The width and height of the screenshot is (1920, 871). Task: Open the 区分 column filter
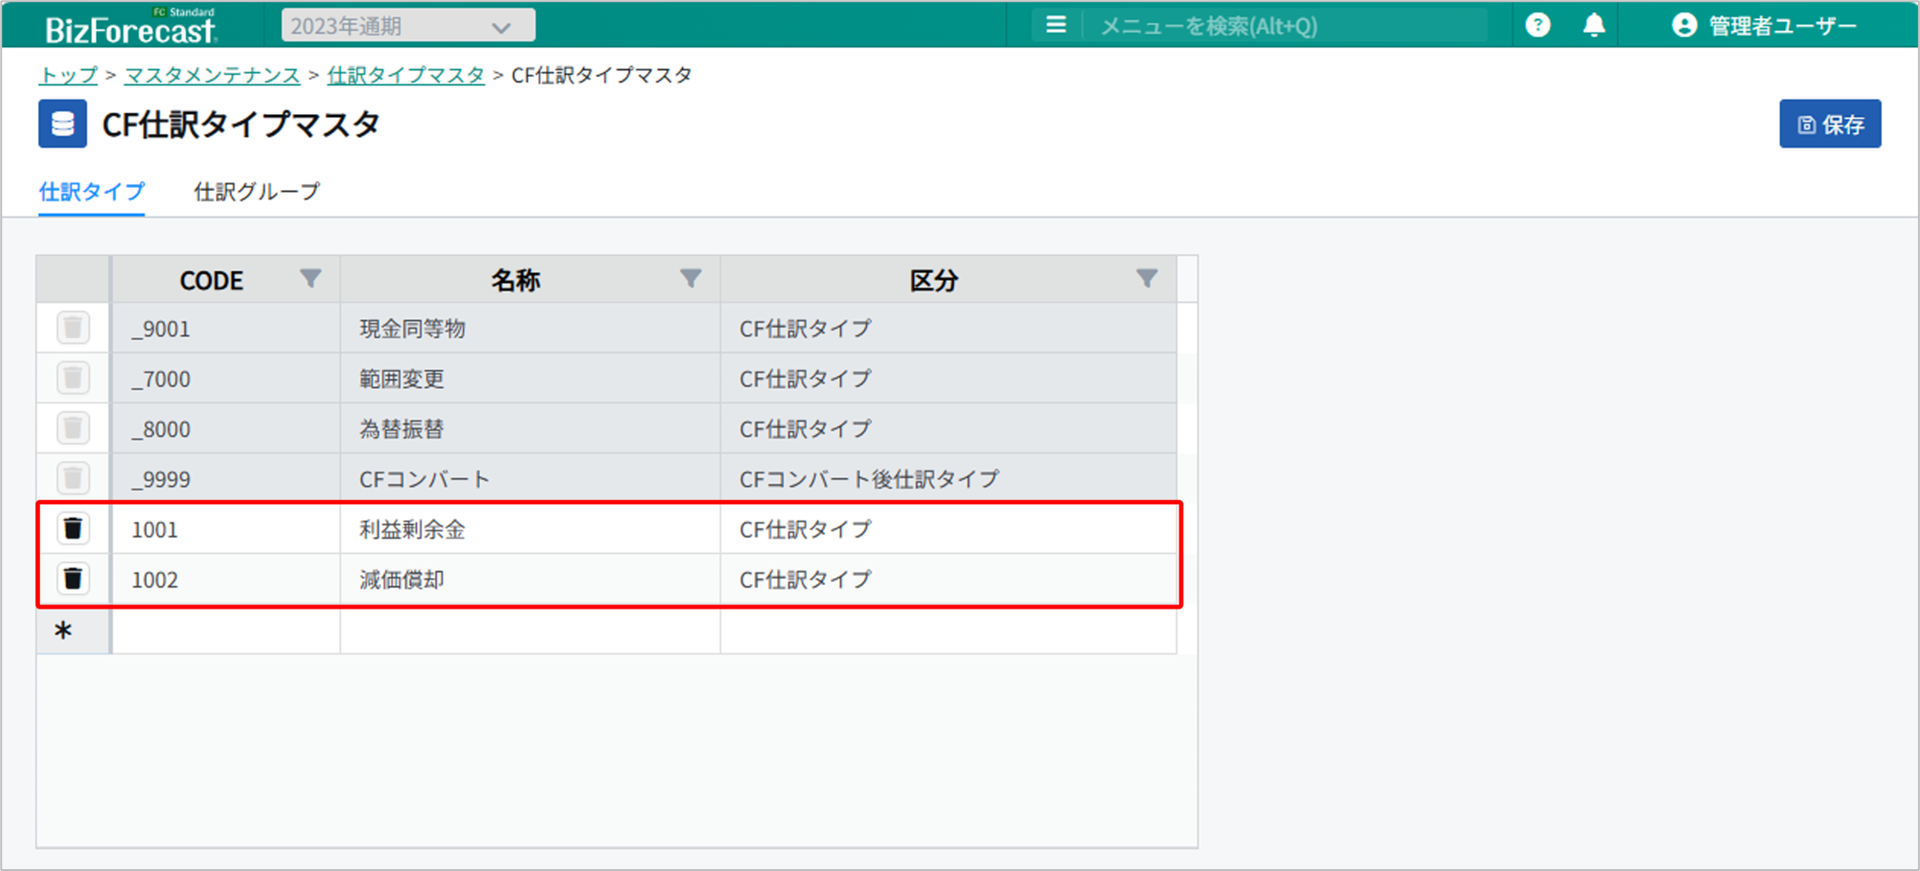pos(1146,279)
